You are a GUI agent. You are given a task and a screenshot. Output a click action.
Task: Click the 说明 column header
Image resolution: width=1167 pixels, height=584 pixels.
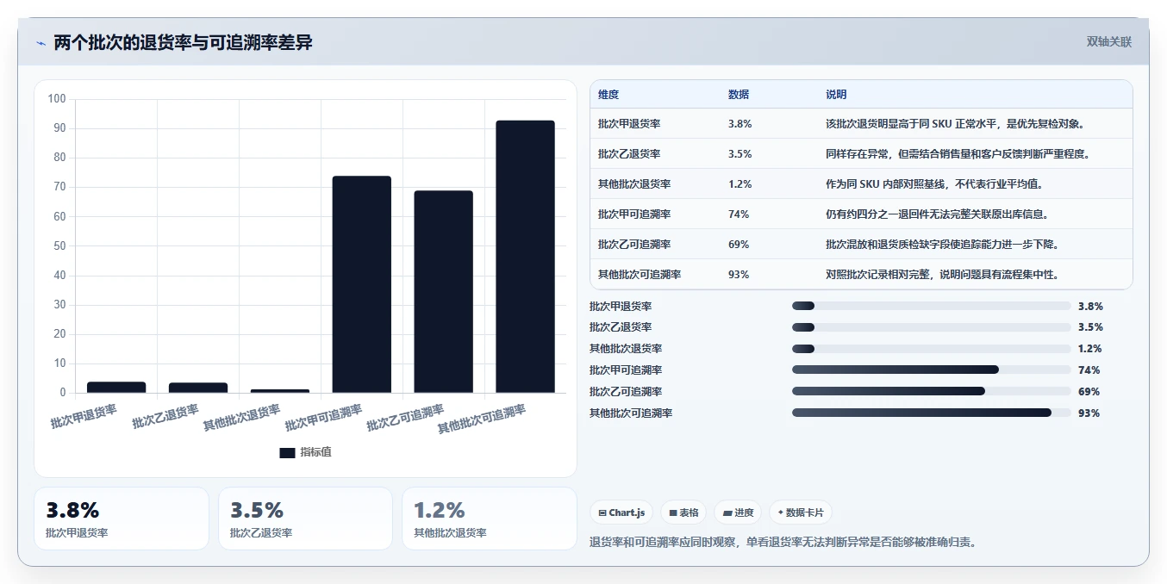point(836,95)
